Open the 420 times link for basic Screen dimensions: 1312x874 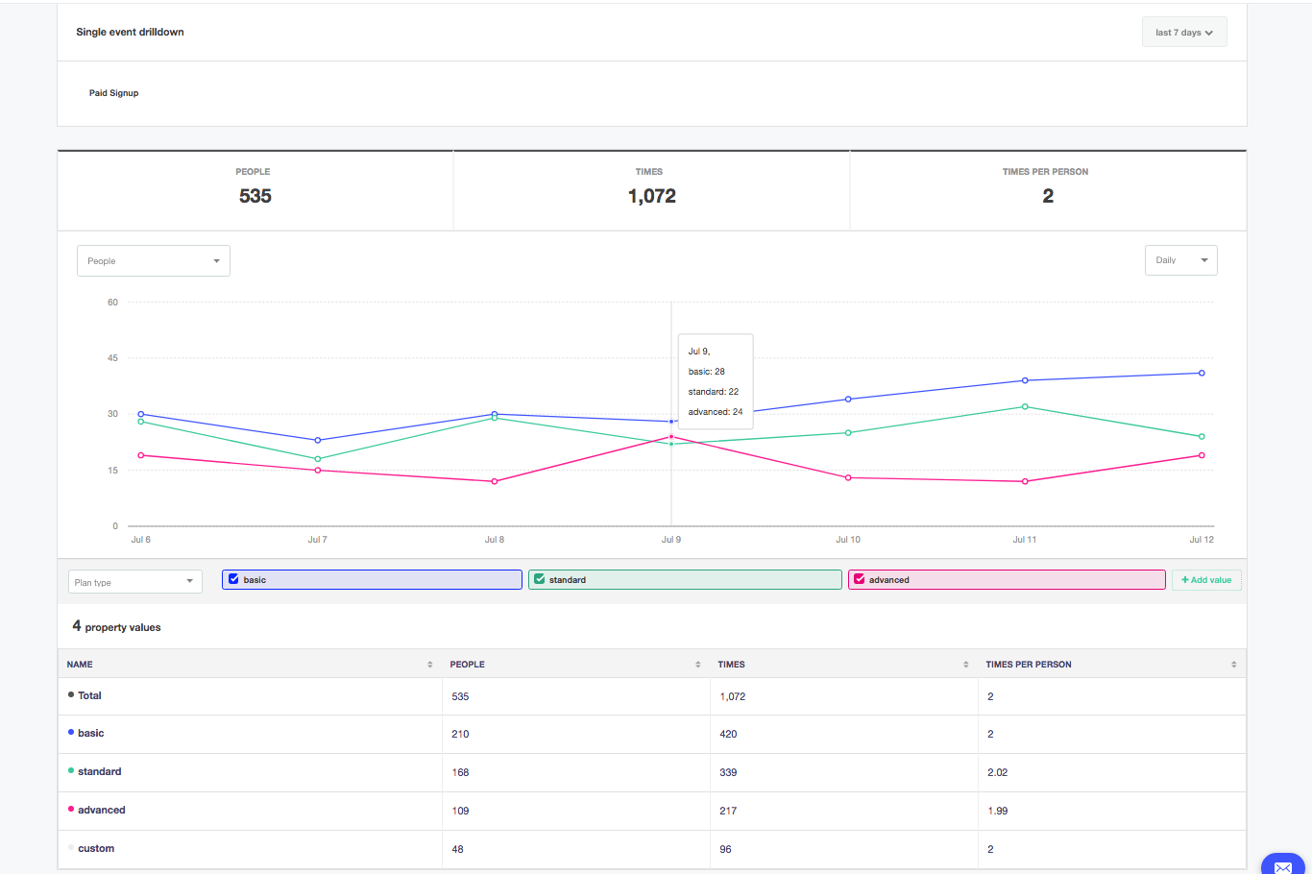[x=727, y=733]
